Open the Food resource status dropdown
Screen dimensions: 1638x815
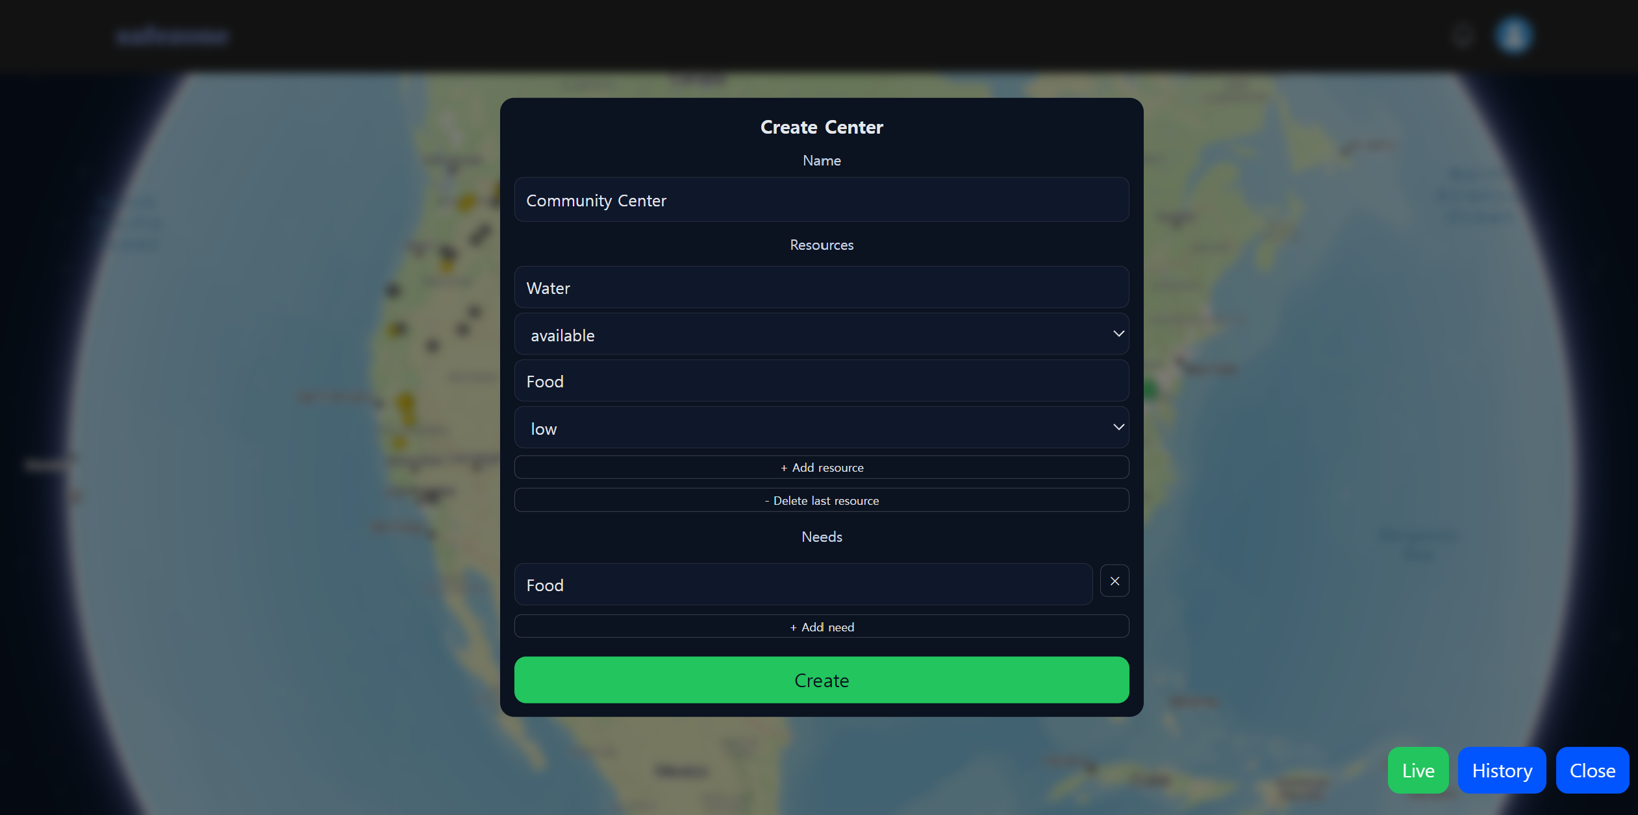pos(821,428)
